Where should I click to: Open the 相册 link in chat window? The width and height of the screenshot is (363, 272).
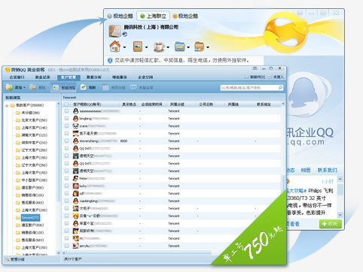pyautogui.click(x=306, y=171)
